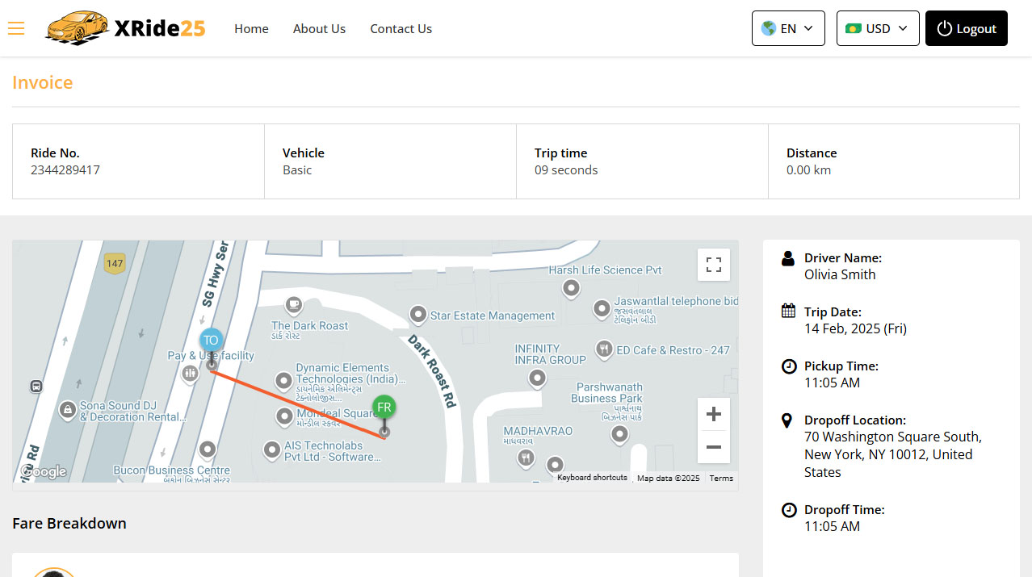Viewport: 1032px width, 577px height.
Task: Click the Google logo on the map
Action: click(44, 471)
